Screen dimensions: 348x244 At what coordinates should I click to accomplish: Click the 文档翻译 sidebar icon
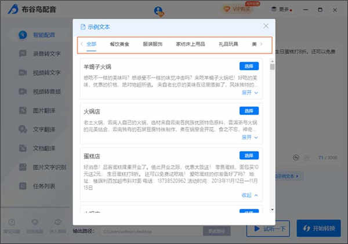pyautogui.click(x=23, y=148)
